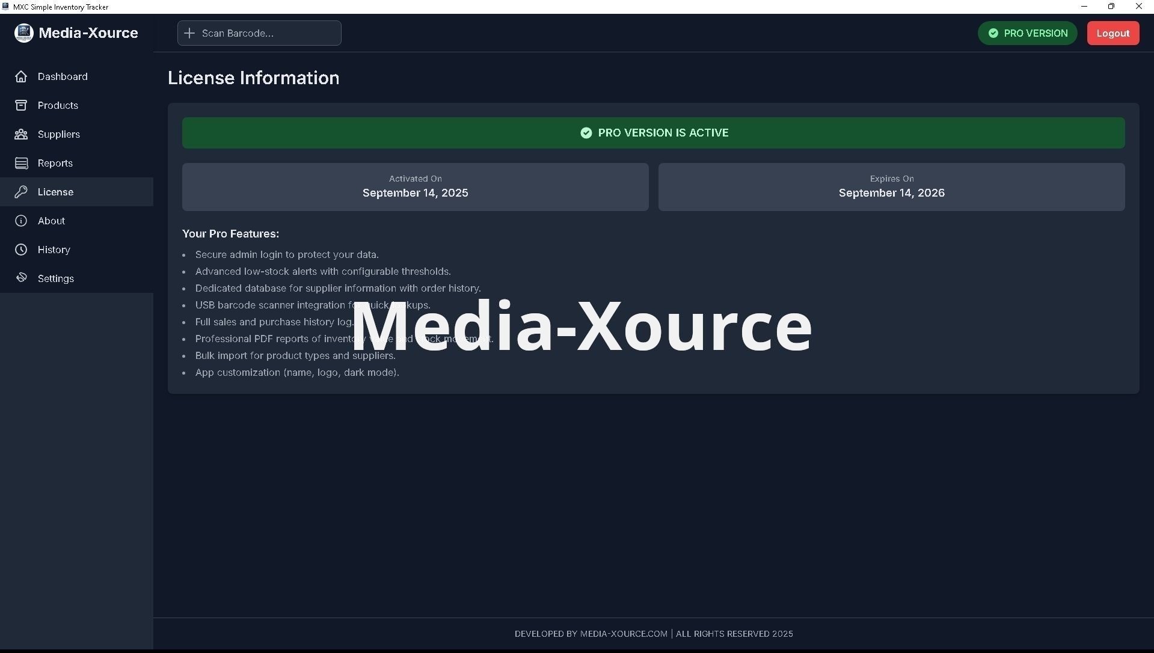Click the Expires On date card
This screenshot has height=653, width=1154.
[891, 187]
